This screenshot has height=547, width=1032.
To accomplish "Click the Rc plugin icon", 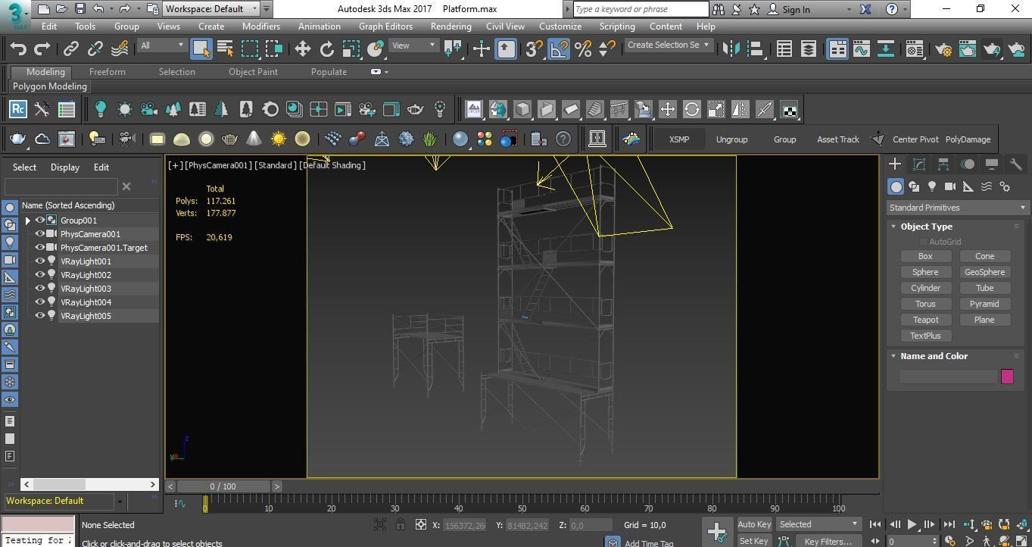I will pyautogui.click(x=18, y=110).
